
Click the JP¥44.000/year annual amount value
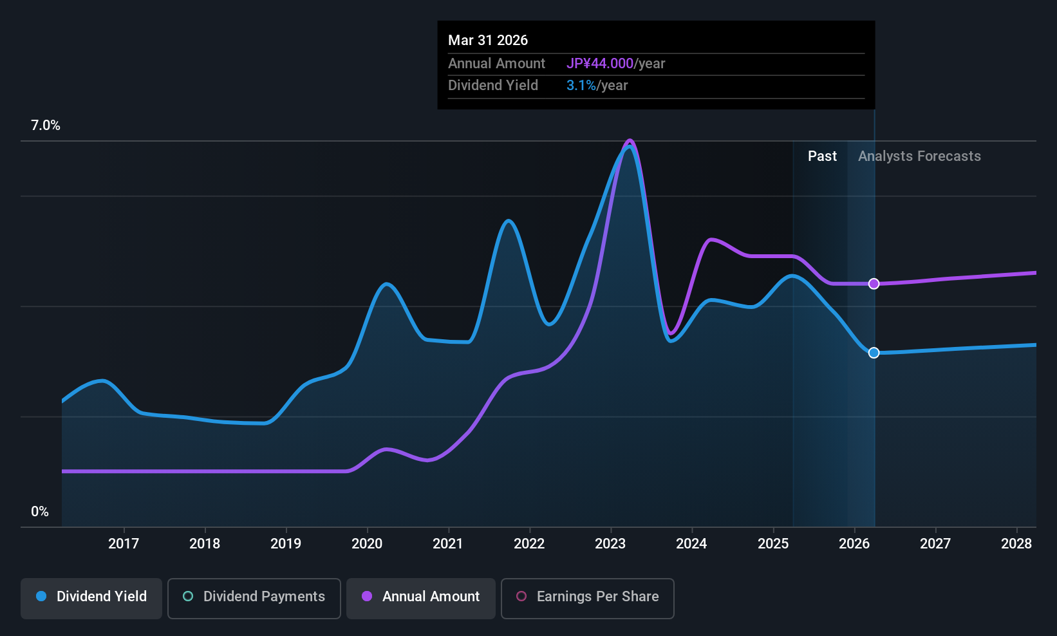point(615,64)
